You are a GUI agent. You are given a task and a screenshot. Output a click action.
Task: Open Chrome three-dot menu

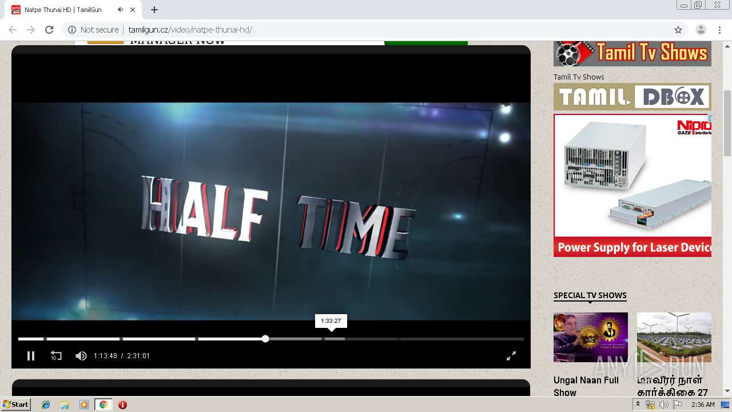(719, 30)
